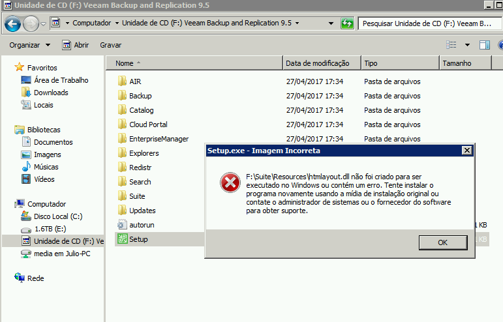This screenshot has width=503, height=322.
Task: Select Rede in navigation pane
Action: tap(29, 278)
